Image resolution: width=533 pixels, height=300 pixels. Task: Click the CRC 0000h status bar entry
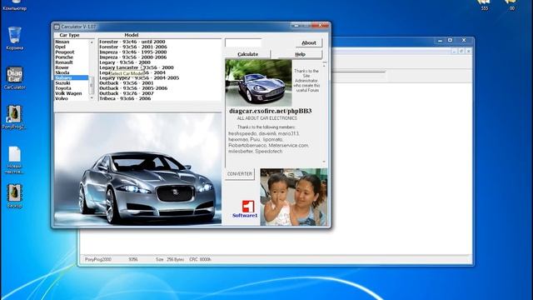pos(200,259)
